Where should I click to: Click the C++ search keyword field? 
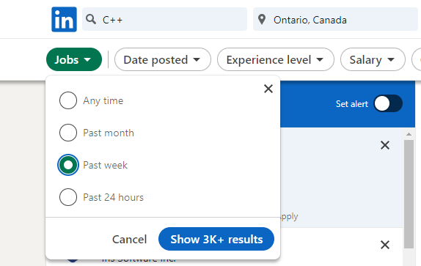[x=164, y=19]
